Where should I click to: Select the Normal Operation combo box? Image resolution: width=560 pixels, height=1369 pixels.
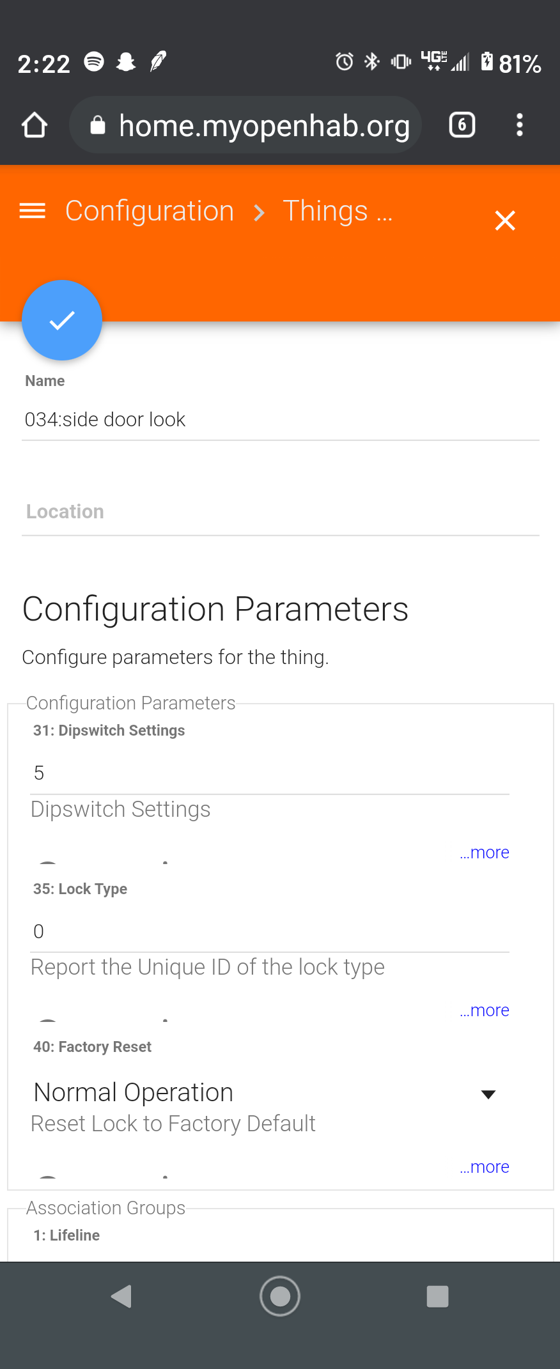click(x=256, y=1093)
